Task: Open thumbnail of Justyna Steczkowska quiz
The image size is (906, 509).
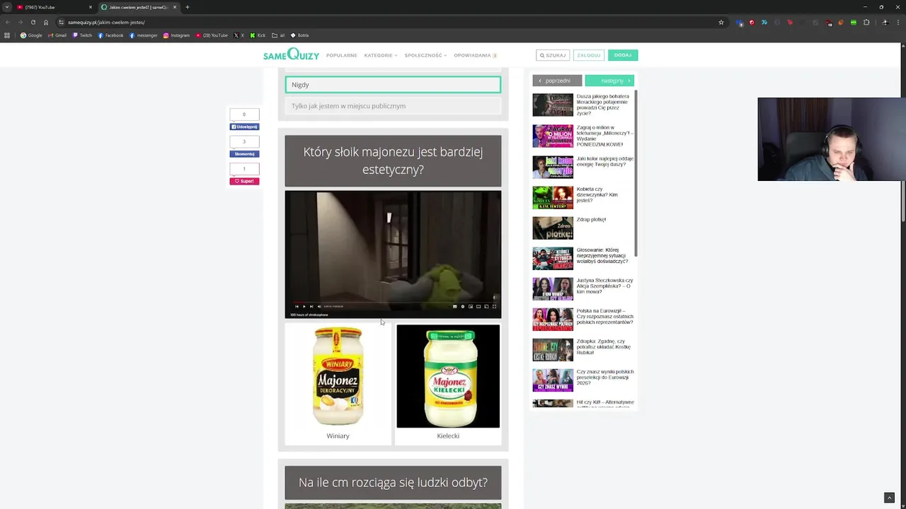Action: tap(553, 289)
